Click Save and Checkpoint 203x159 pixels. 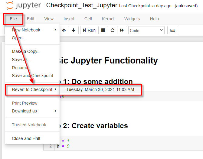tap(32, 76)
